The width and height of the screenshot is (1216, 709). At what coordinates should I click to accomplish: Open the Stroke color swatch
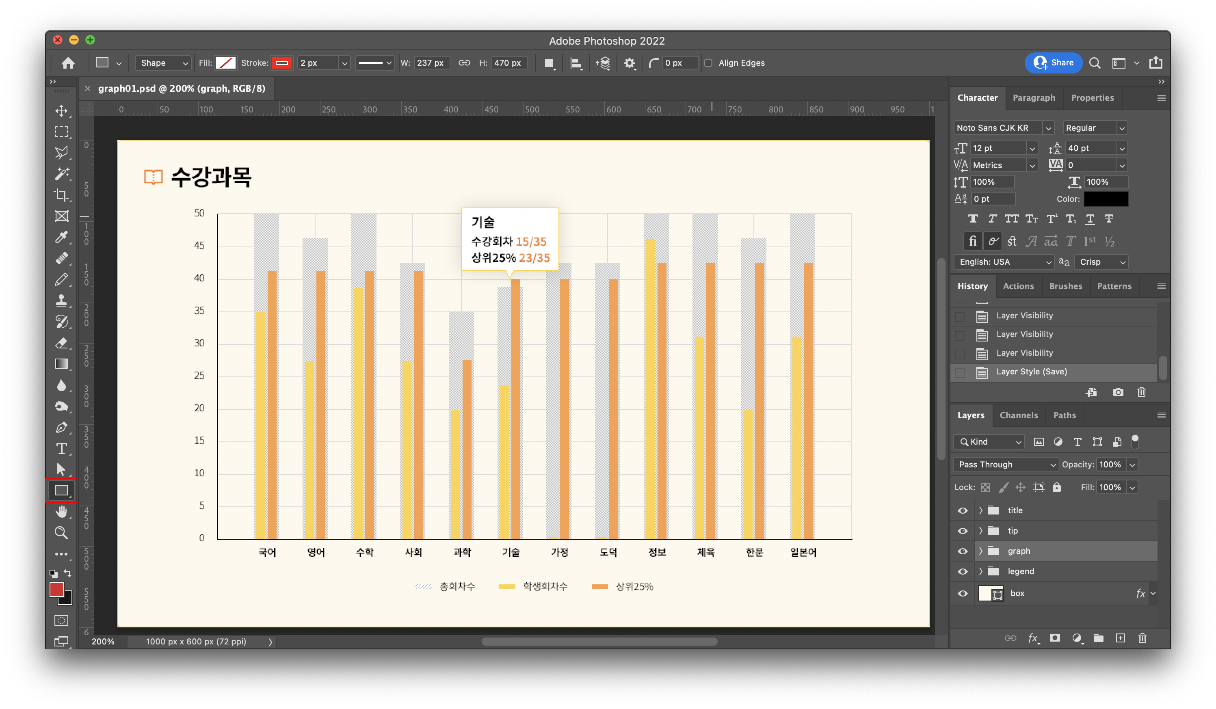coord(282,63)
